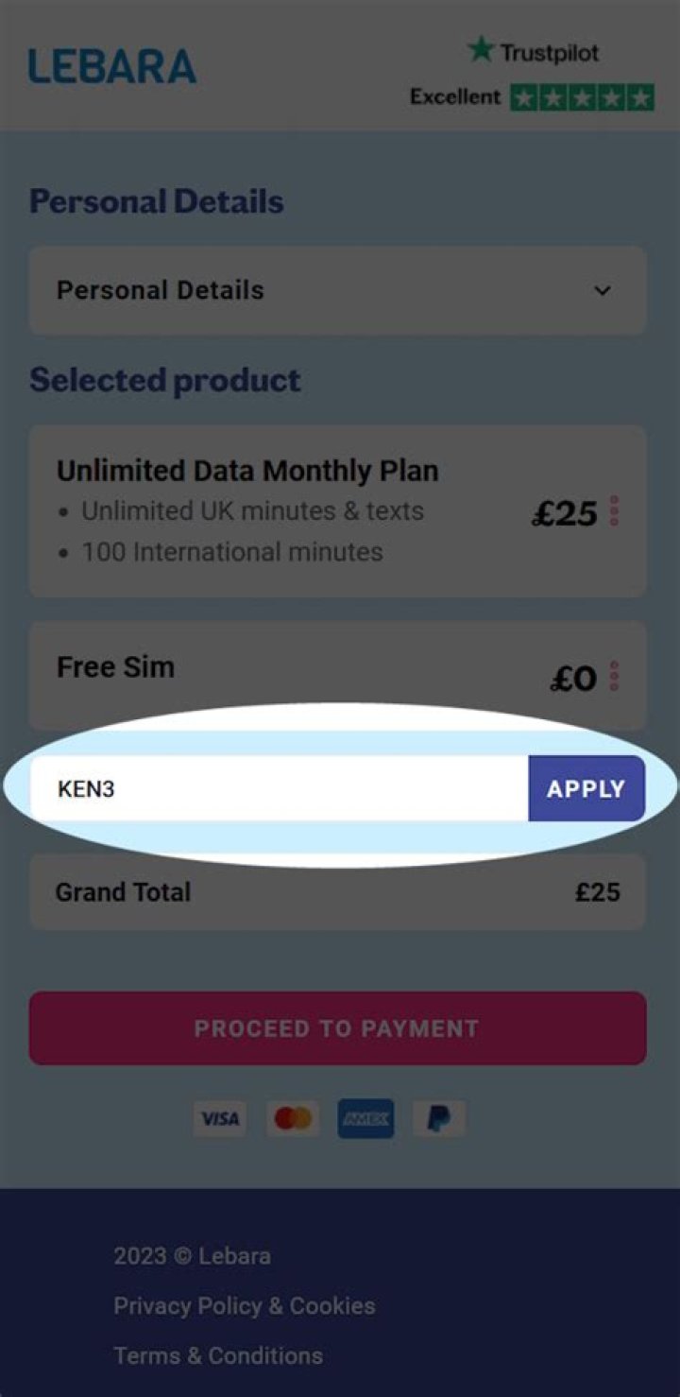The image size is (680, 1397).
Task: Click the PayPal payment icon
Action: [x=437, y=1118]
